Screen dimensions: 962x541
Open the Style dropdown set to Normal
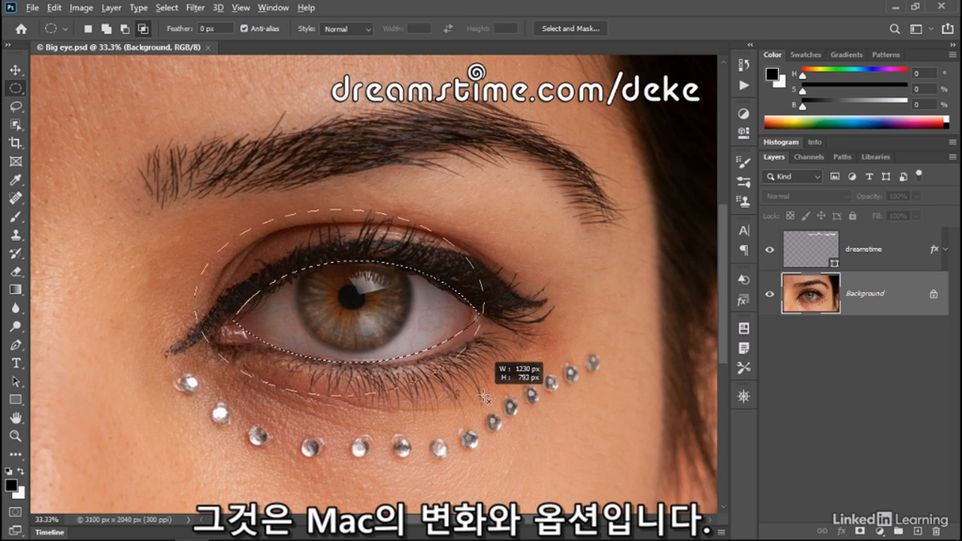point(346,29)
